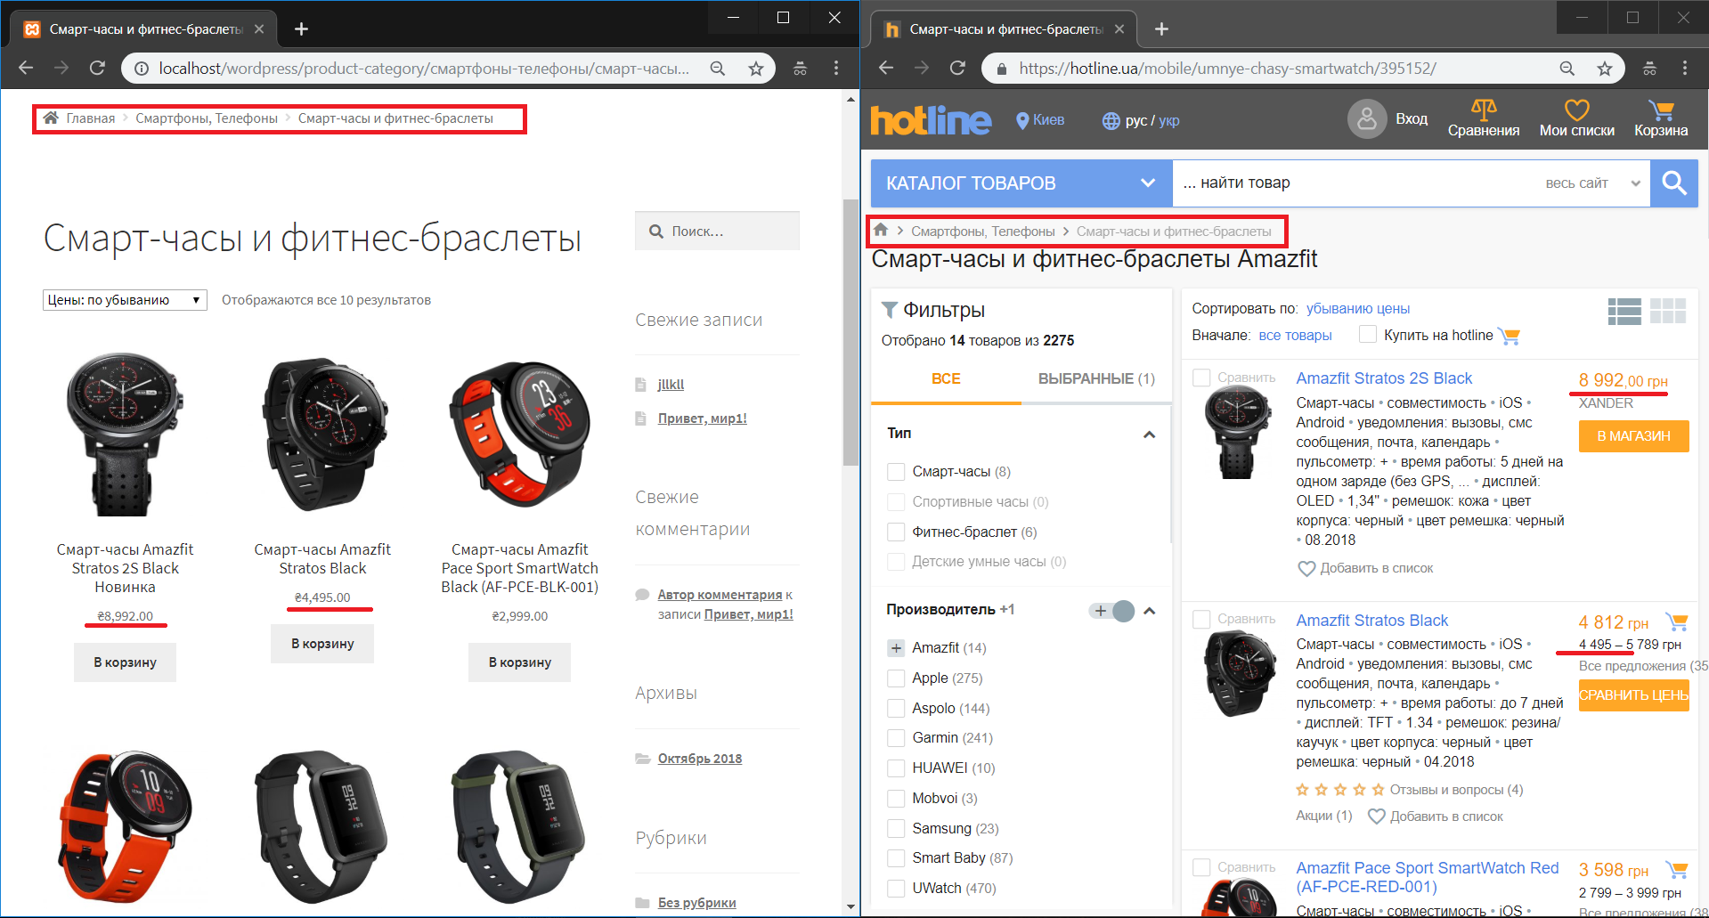Click zoom magnifier icon in localhost address bar
This screenshot has height=918, width=1709.
718,69
